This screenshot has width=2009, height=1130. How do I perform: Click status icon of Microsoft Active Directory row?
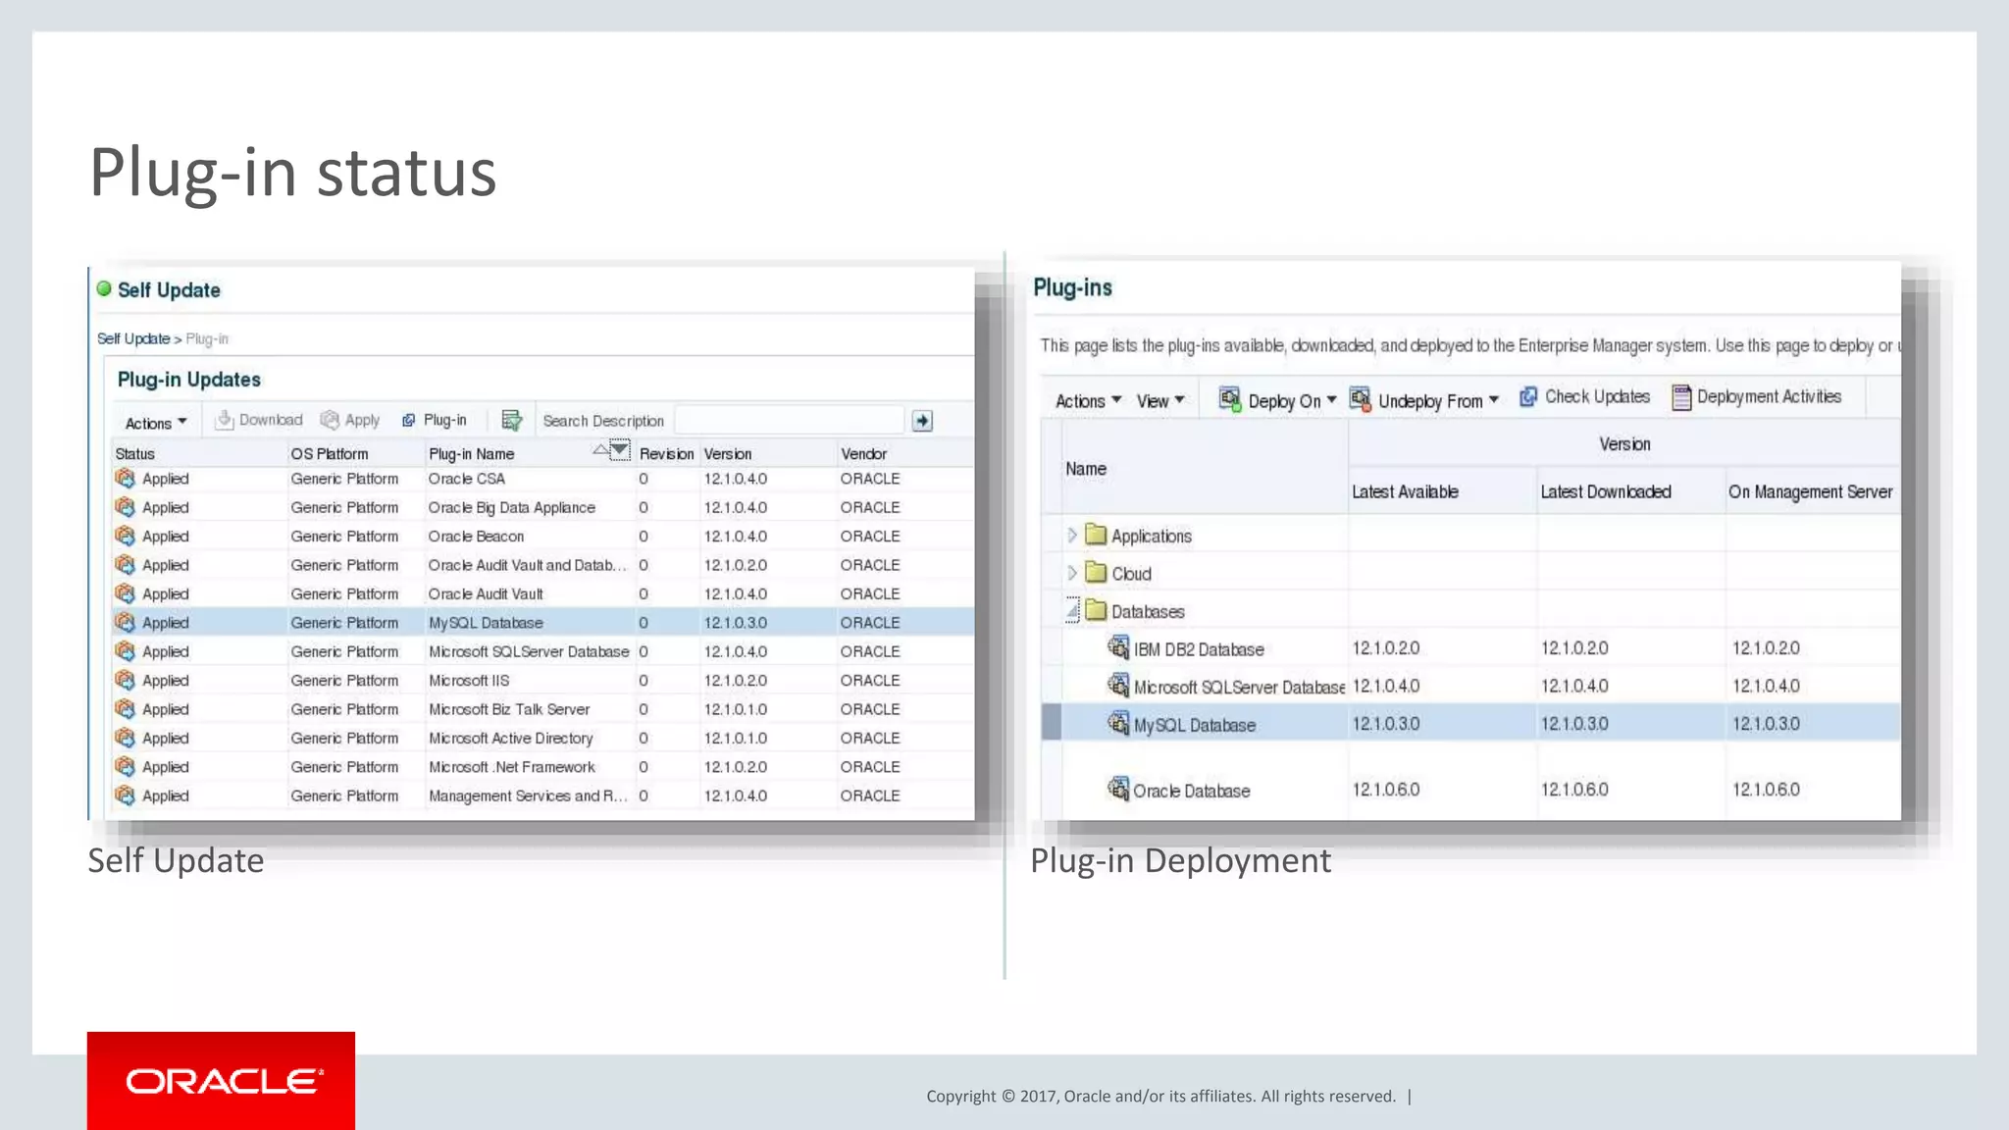coord(125,737)
